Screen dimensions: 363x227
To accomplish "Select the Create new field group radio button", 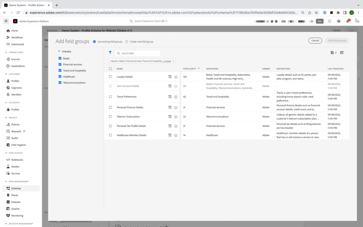I will point(127,41).
